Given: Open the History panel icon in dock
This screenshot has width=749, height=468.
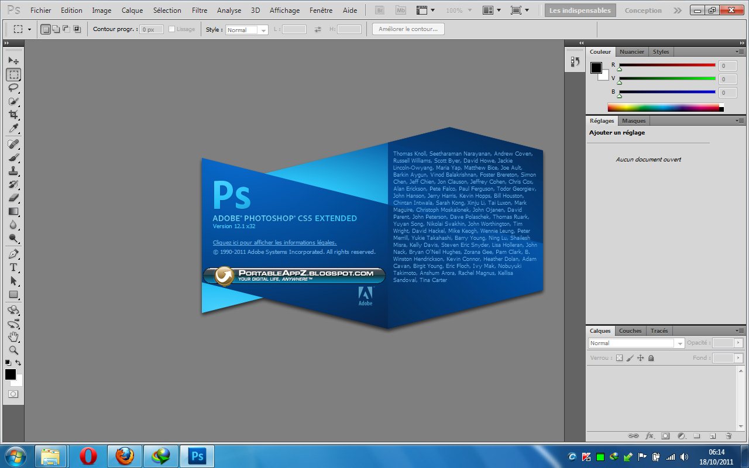Looking at the screenshot, I should tap(575, 61).
